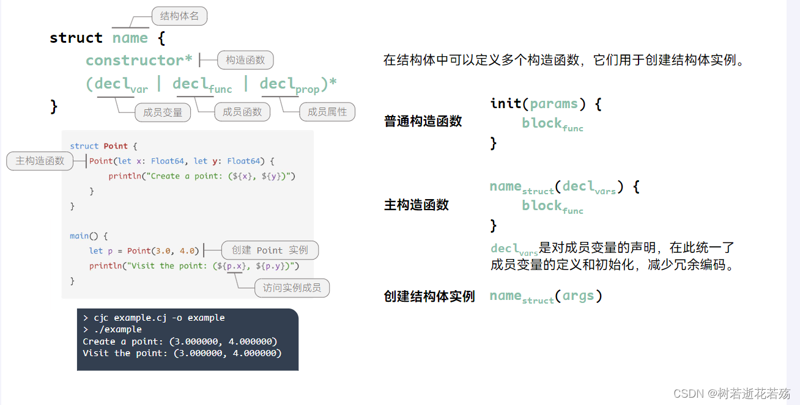This screenshot has height=405, width=800.
Task: Click the 结构体名 callout label
Action: click(x=179, y=16)
